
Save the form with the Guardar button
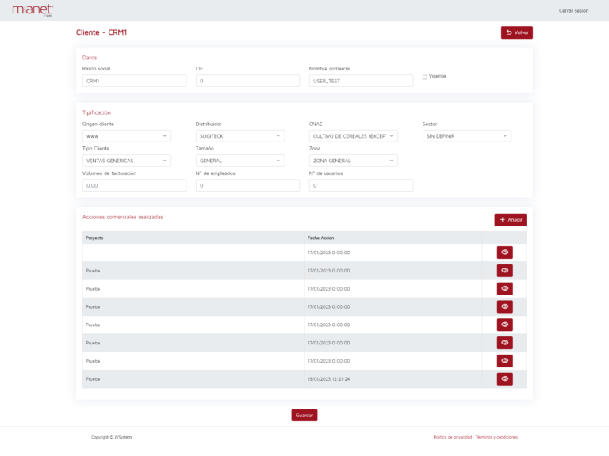pos(304,416)
